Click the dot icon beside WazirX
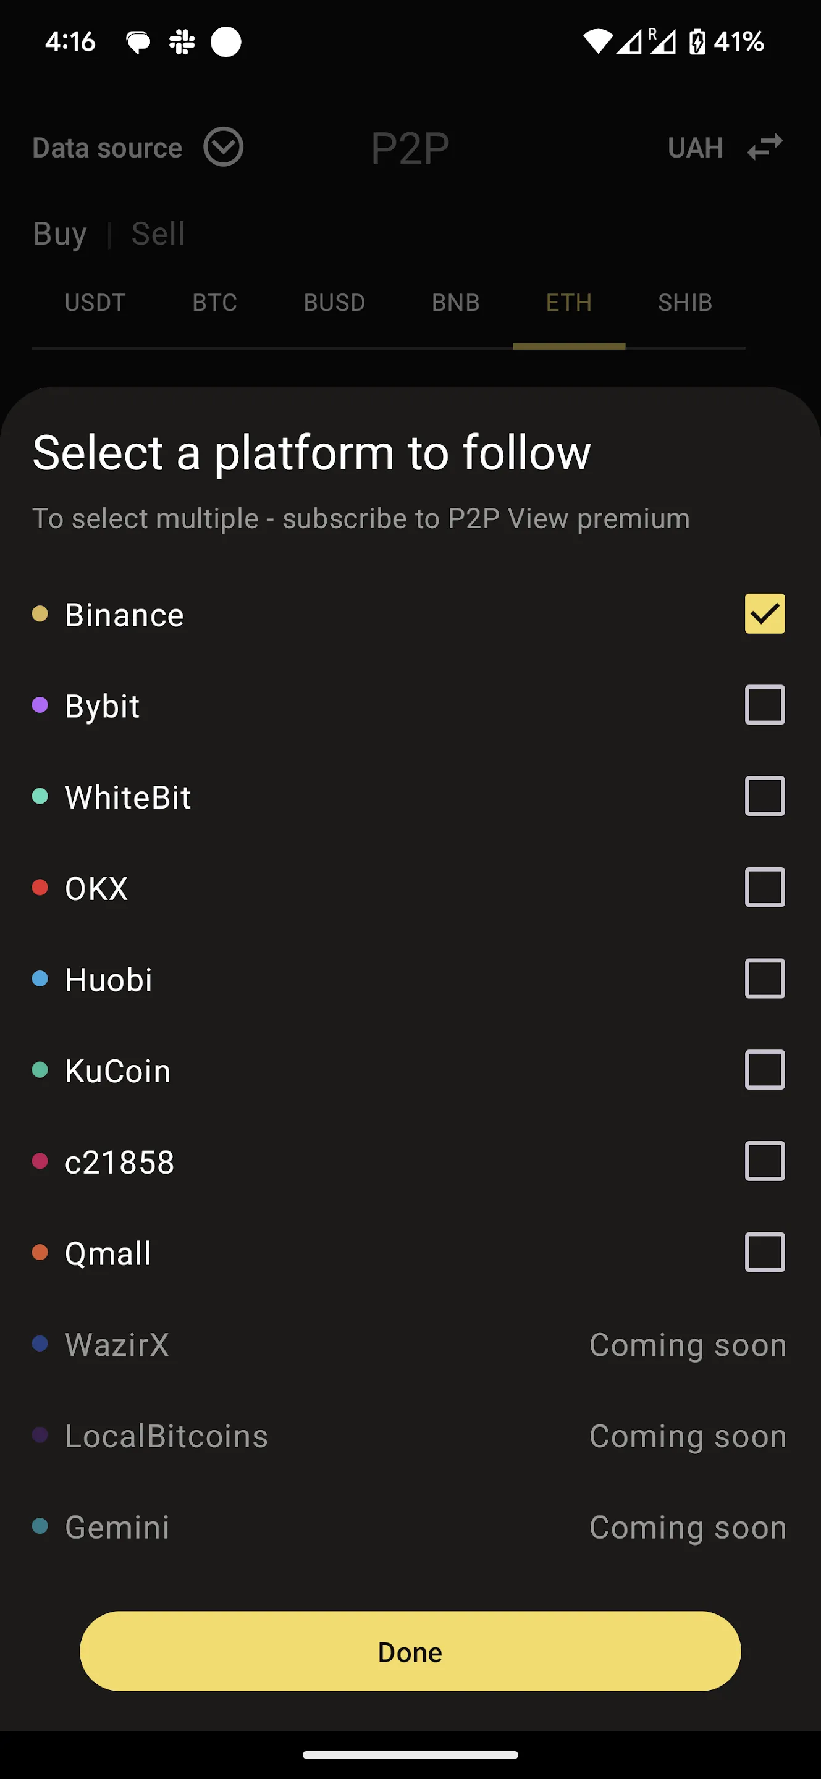 click(40, 1344)
